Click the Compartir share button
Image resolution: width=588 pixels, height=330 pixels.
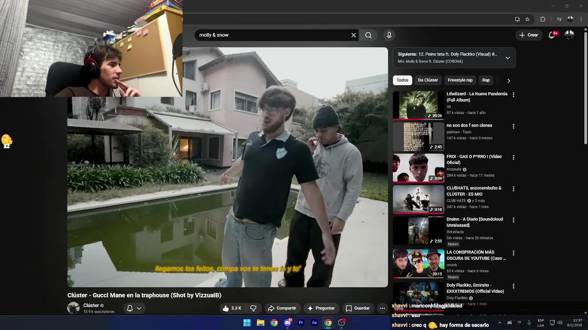tap(282, 308)
